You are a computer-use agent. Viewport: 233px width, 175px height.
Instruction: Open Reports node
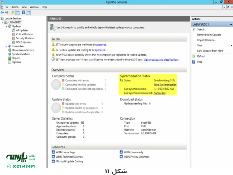point(16,58)
